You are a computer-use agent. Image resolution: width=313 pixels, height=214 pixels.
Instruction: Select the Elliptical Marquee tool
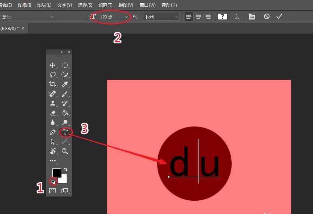coord(65,65)
